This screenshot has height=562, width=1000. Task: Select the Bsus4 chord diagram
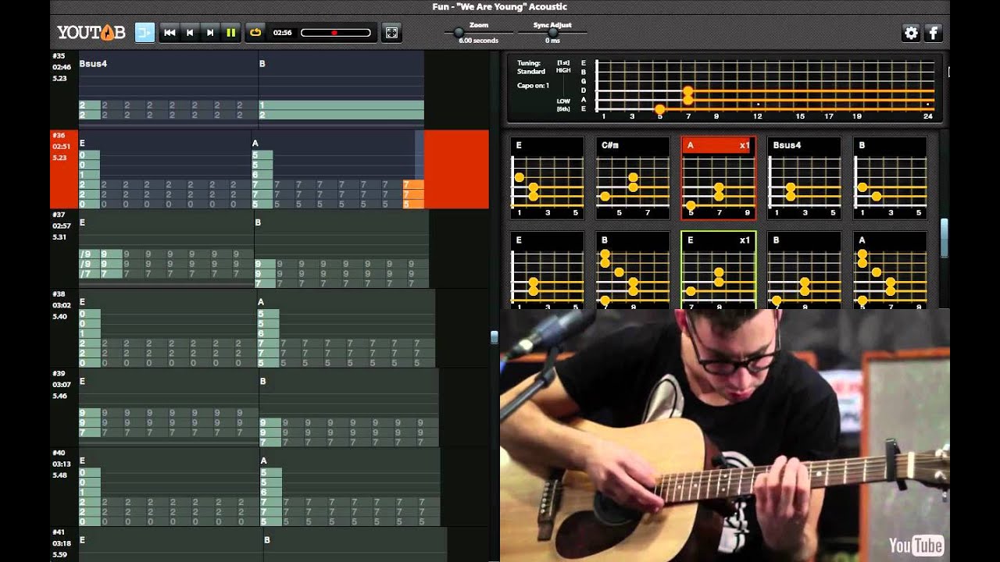click(805, 179)
